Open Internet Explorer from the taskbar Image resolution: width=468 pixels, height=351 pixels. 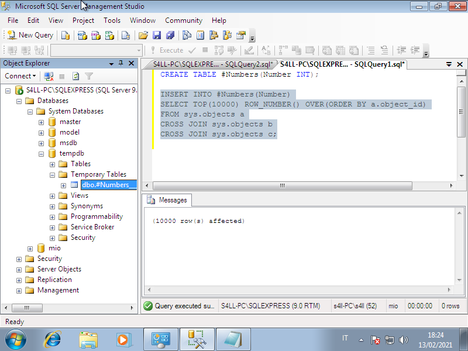pos(53,340)
